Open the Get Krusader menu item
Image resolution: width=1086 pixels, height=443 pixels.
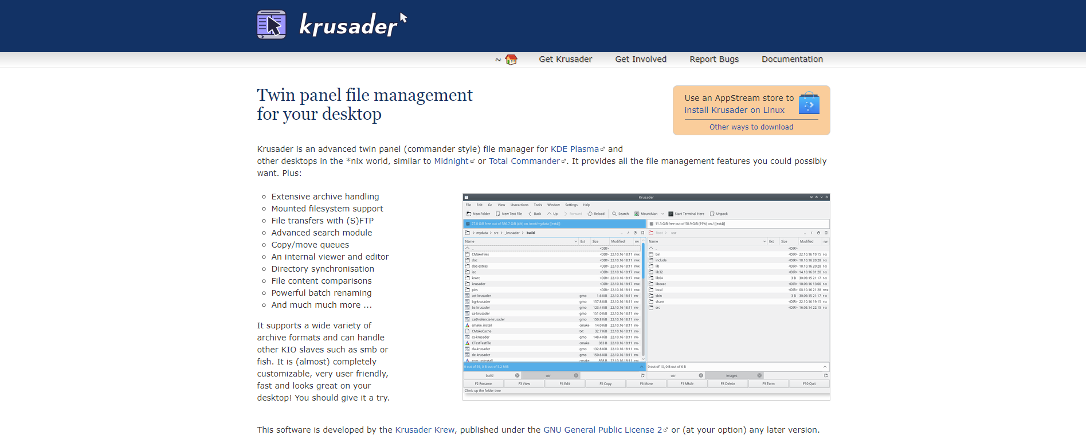pos(566,59)
